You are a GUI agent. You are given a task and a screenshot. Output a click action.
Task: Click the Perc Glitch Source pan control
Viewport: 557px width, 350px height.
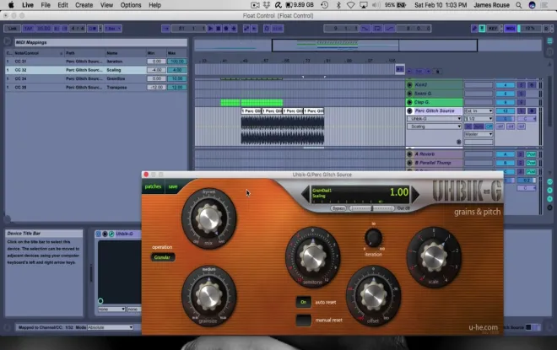[x=527, y=119]
